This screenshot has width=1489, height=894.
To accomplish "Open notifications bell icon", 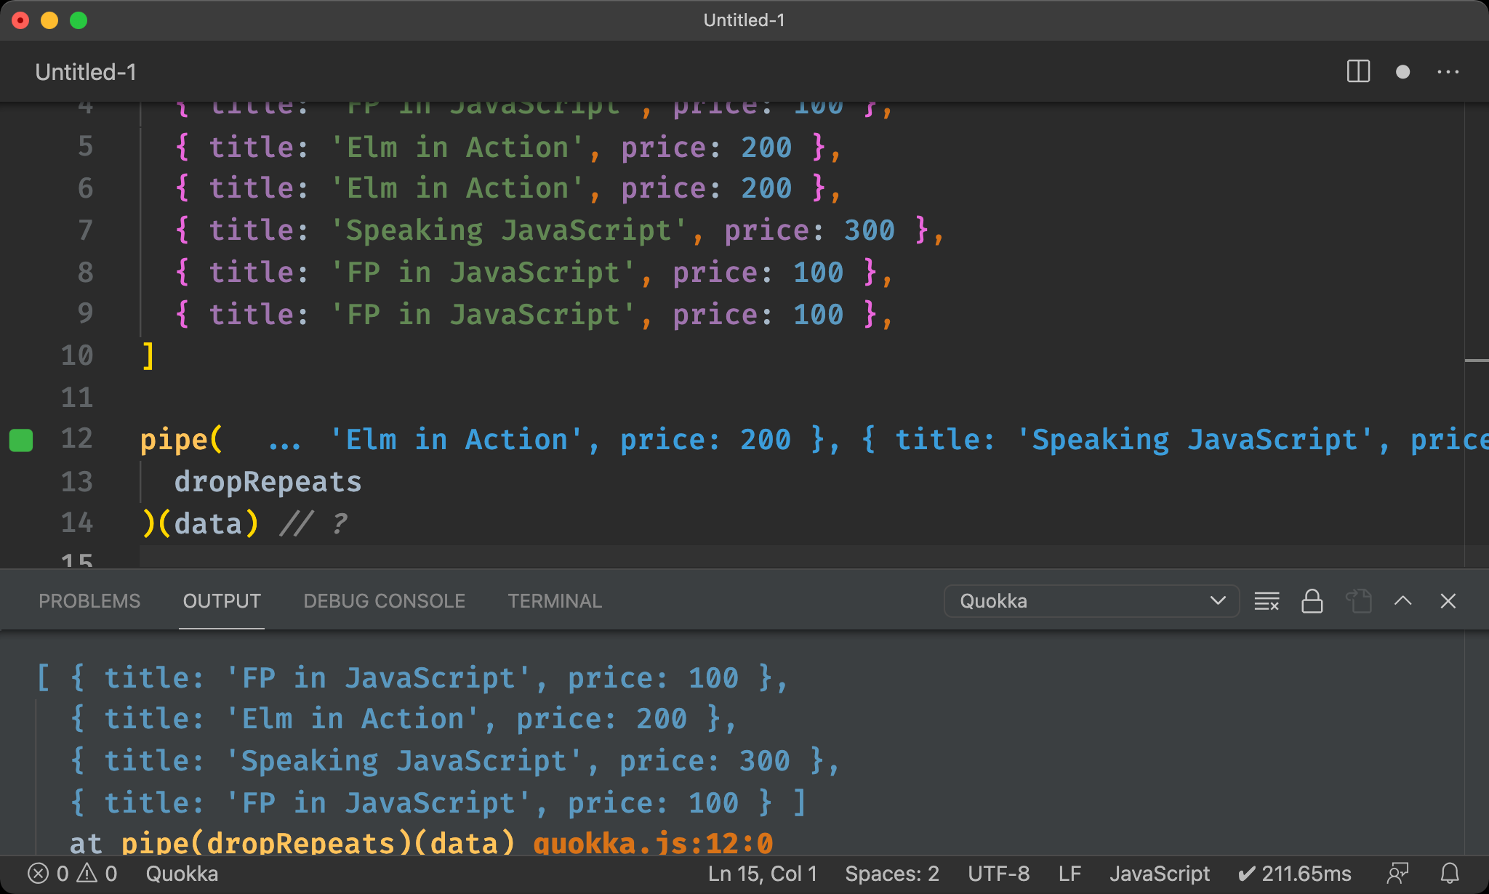I will point(1450,874).
